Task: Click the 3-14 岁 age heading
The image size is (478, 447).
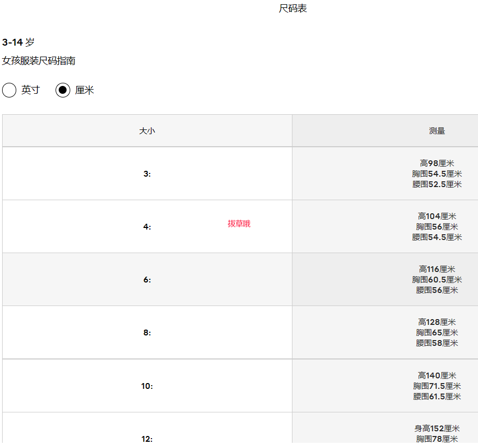Action: [x=18, y=42]
